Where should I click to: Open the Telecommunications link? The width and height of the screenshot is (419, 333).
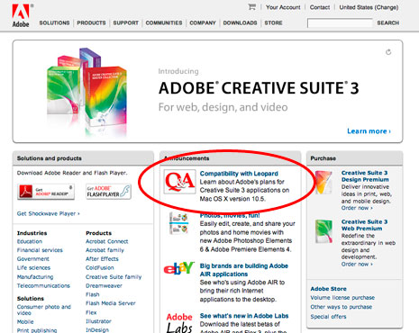point(43,285)
